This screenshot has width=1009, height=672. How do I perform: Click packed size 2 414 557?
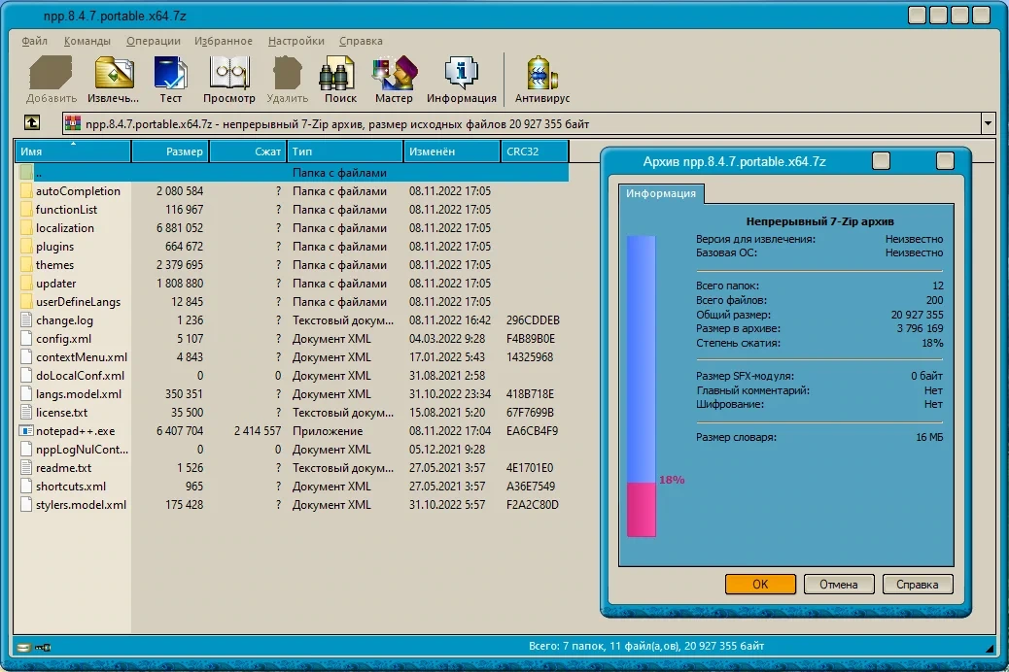tap(258, 431)
